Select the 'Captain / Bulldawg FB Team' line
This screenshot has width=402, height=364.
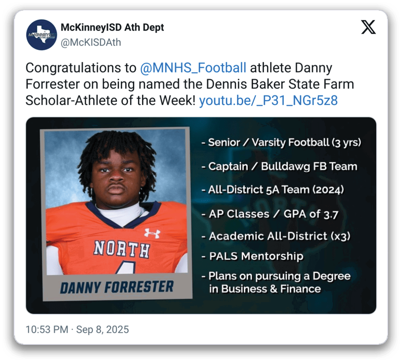[x=279, y=166]
